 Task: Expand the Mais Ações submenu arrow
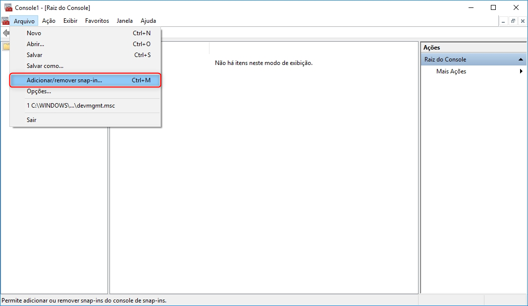tap(521, 71)
